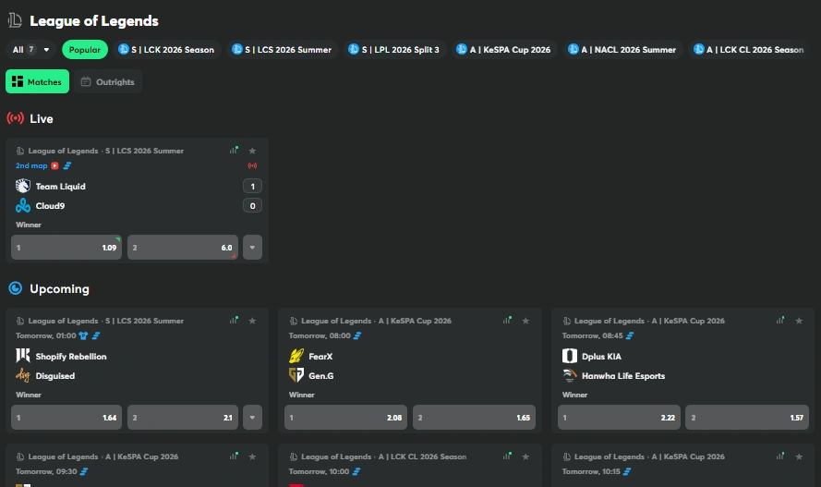Favorite the LCK CL 2026 Season match
Screen dimensions: 821x487
point(525,457)
